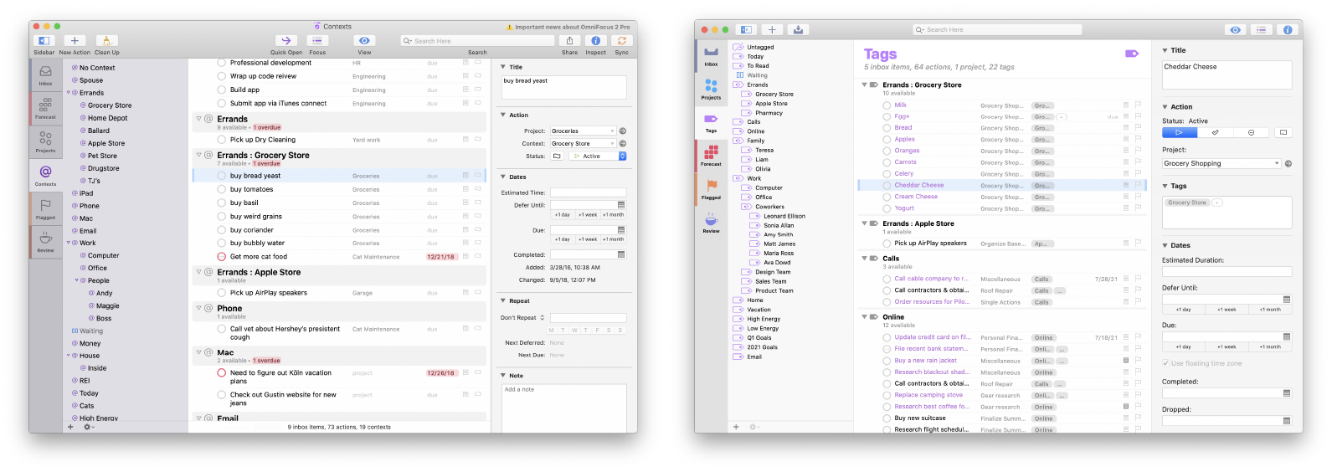Complete the Cheddar Cheese item circle

[887, 185]
